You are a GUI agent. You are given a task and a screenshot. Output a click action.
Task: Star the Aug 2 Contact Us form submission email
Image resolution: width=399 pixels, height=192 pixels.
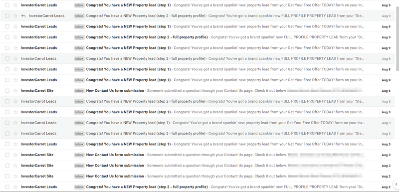tap(15, 176)
